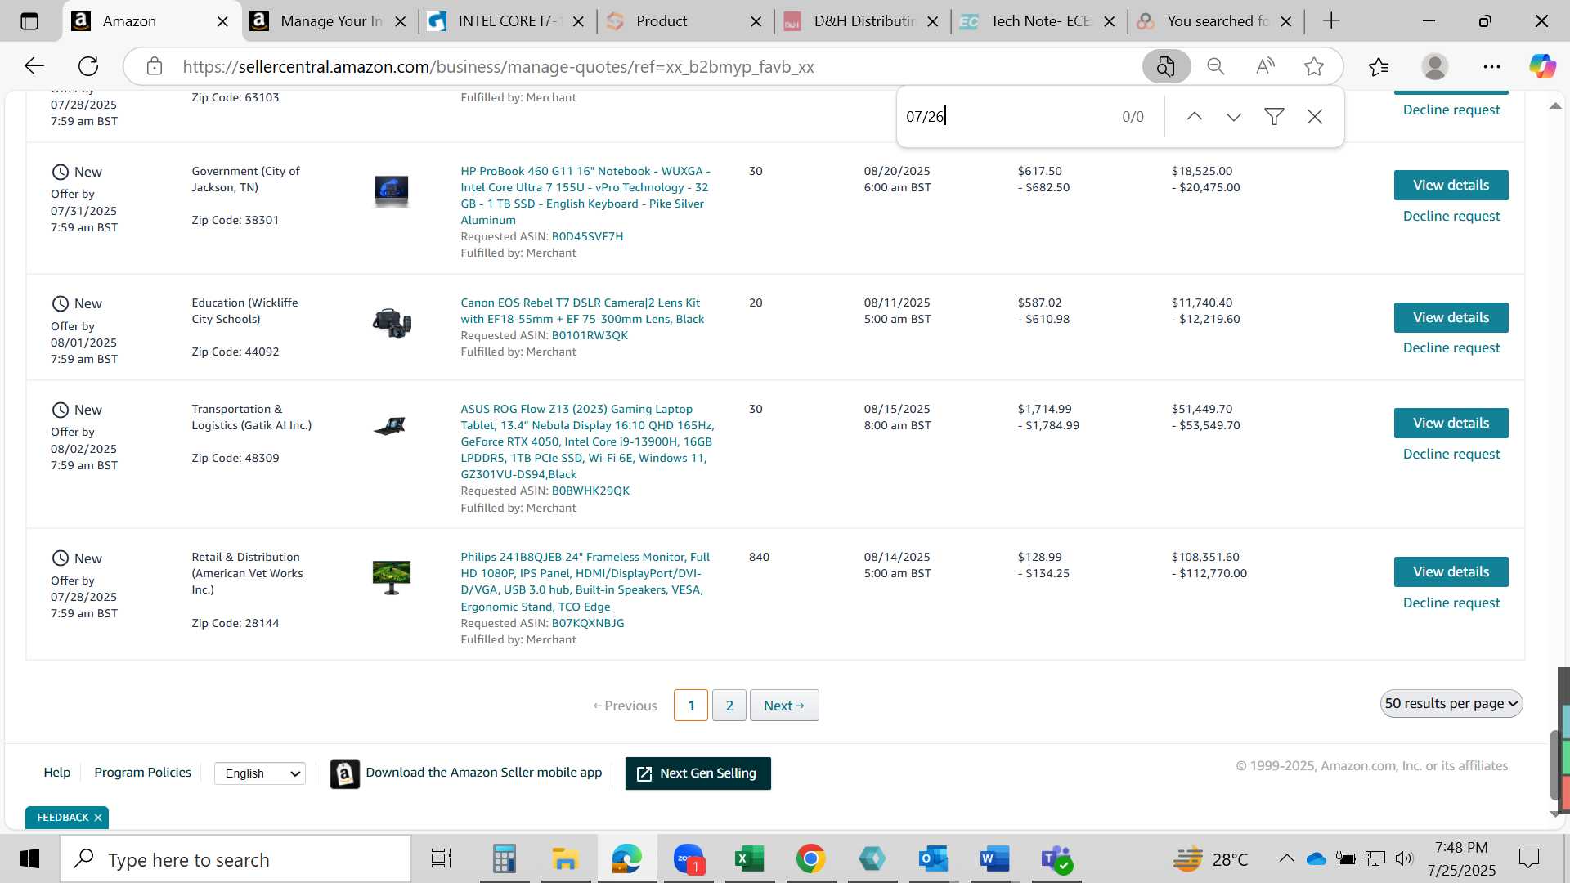
Task: Open the English language dropdown
Action: pyautogui.click(x=260, y=773)
